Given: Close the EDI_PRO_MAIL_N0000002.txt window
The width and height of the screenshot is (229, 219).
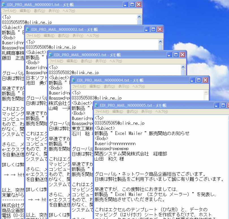Looking at the screenshot, I should click(x=160, y=29).
